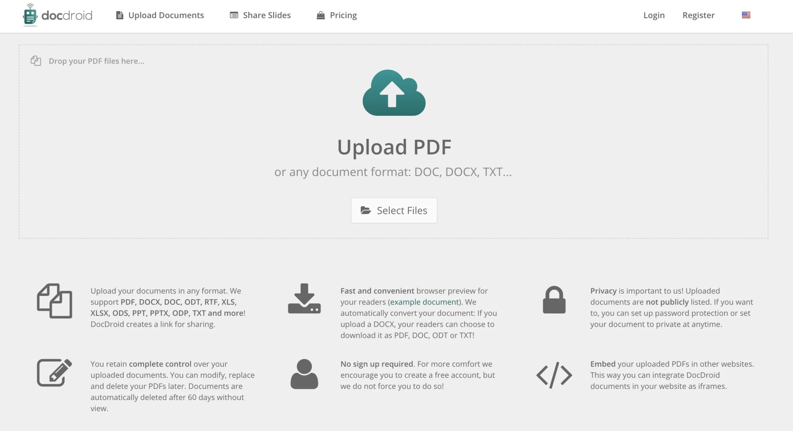Click the user silhouette icon beside No sign up

(x=304, y=374)
